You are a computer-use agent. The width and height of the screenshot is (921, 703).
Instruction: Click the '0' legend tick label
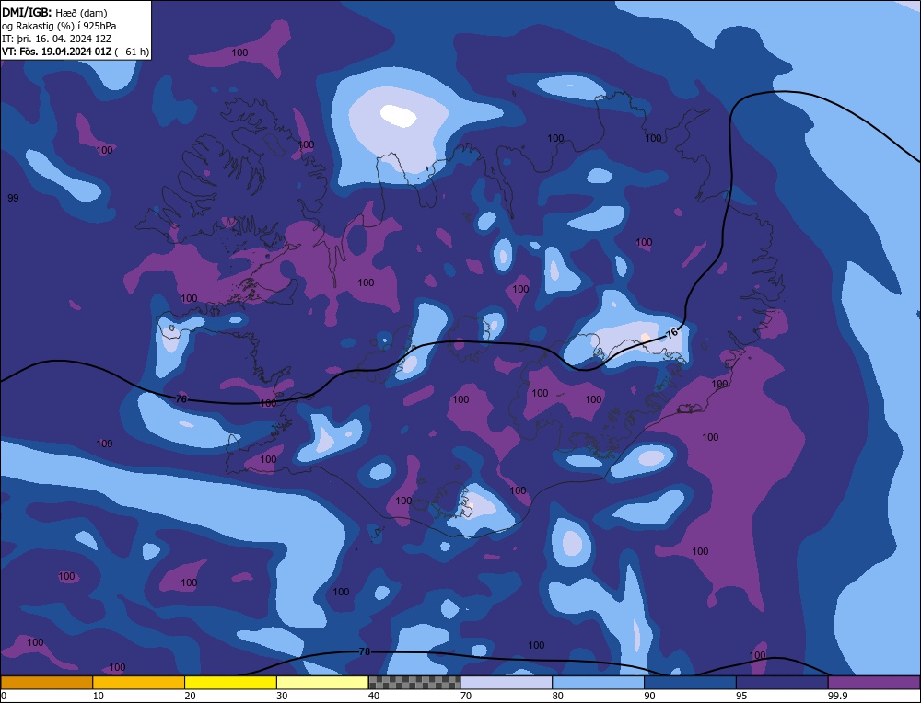pos(4,696)
